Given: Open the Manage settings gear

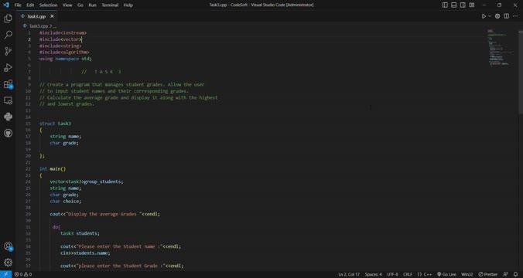Looking at the screenshot, I should [8, 263].
